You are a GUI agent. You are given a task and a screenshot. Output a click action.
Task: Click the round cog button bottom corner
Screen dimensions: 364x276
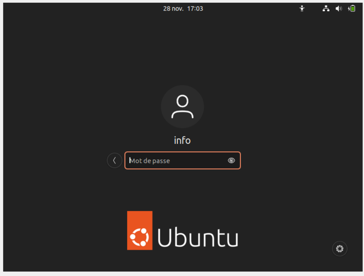coord(340,249)
